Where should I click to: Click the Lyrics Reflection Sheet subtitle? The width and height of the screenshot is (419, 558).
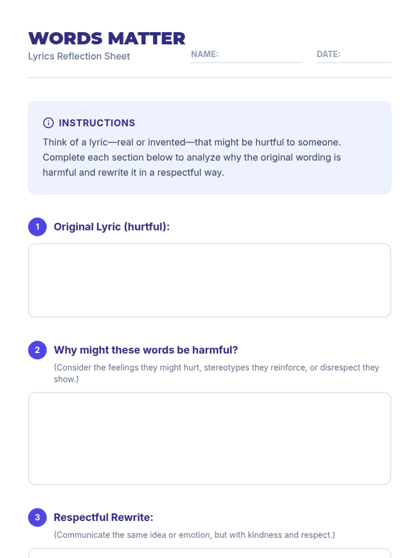(x=79, y=56)
